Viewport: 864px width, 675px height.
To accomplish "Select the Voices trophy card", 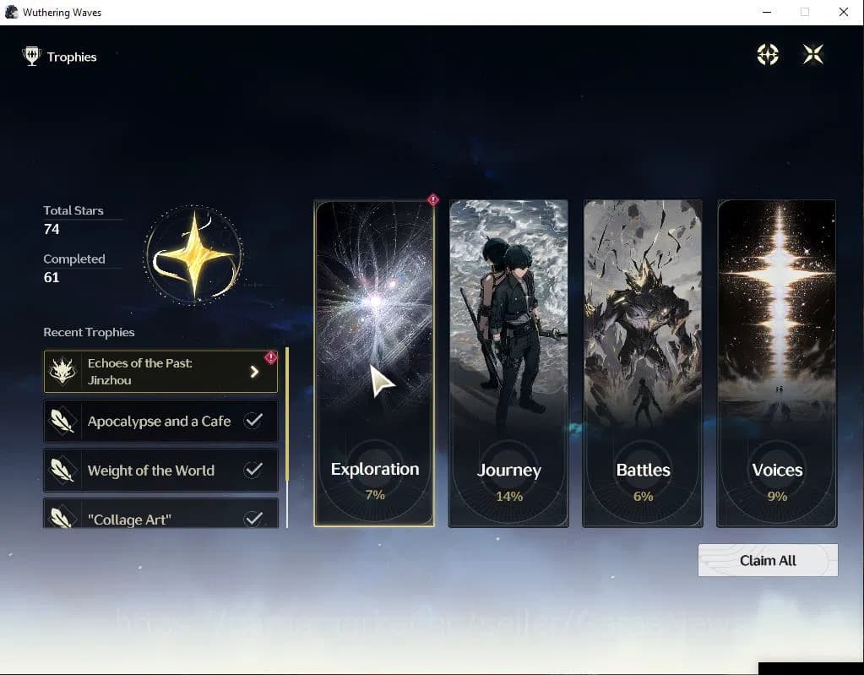I will click(x=777, y=363).
